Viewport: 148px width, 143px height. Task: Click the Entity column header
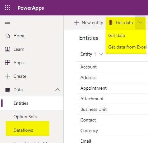coord(86,54)
